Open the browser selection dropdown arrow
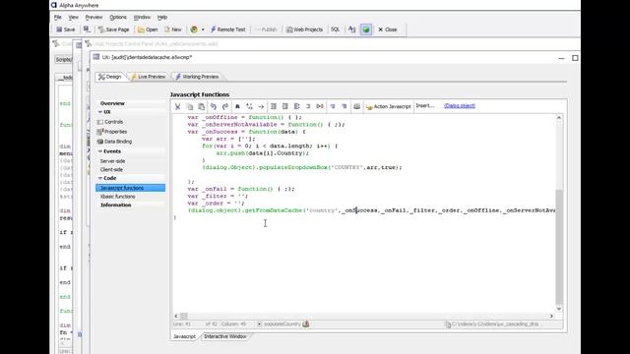This screenshot has height=354, width=630. coord(203,29)
